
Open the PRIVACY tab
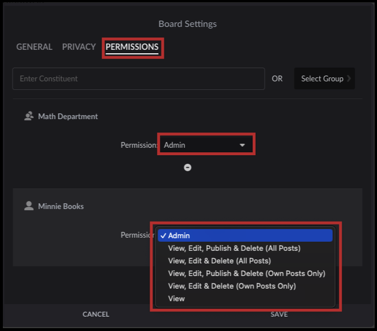point(79,47)
